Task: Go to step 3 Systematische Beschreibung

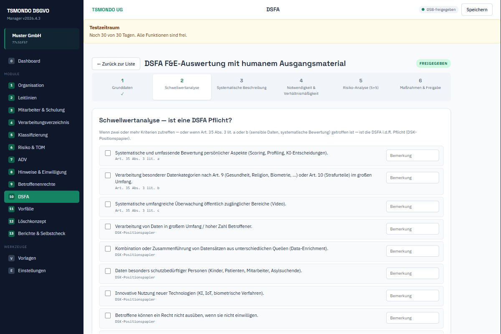Action: (242, 87)
